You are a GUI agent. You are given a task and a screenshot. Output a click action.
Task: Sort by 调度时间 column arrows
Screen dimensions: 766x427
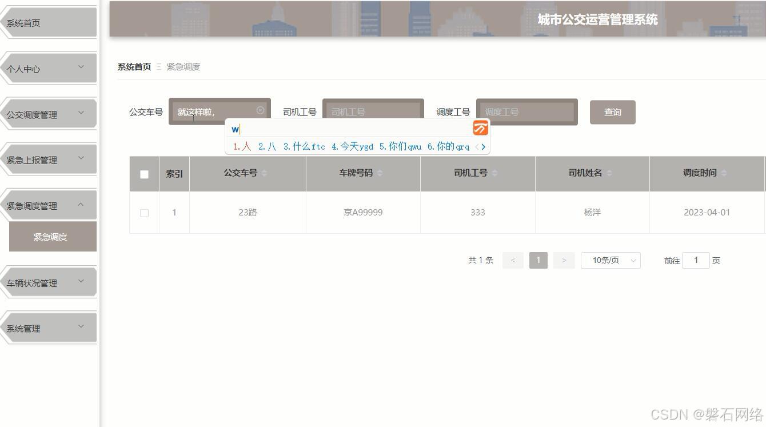pos(724,173)
